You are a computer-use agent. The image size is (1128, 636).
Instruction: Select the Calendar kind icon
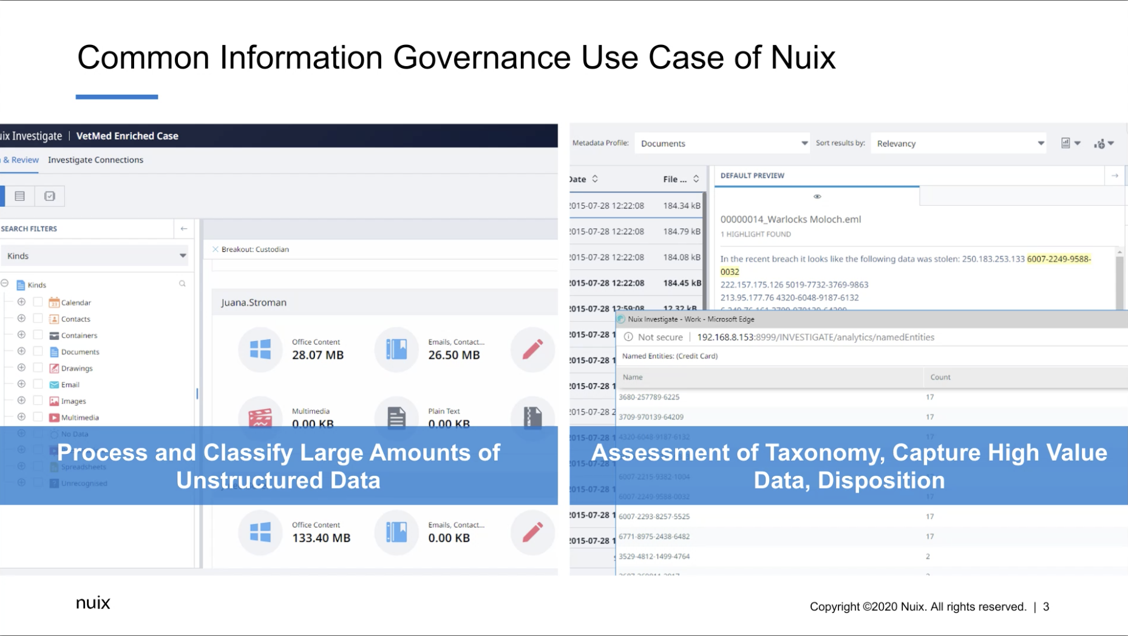(54, 302)
